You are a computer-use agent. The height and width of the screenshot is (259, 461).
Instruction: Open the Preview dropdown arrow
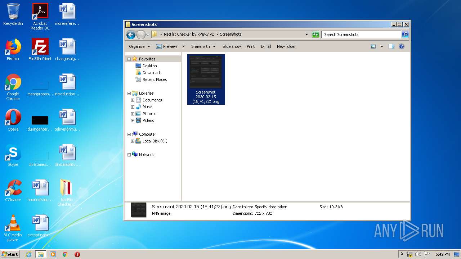coord(183,46)
